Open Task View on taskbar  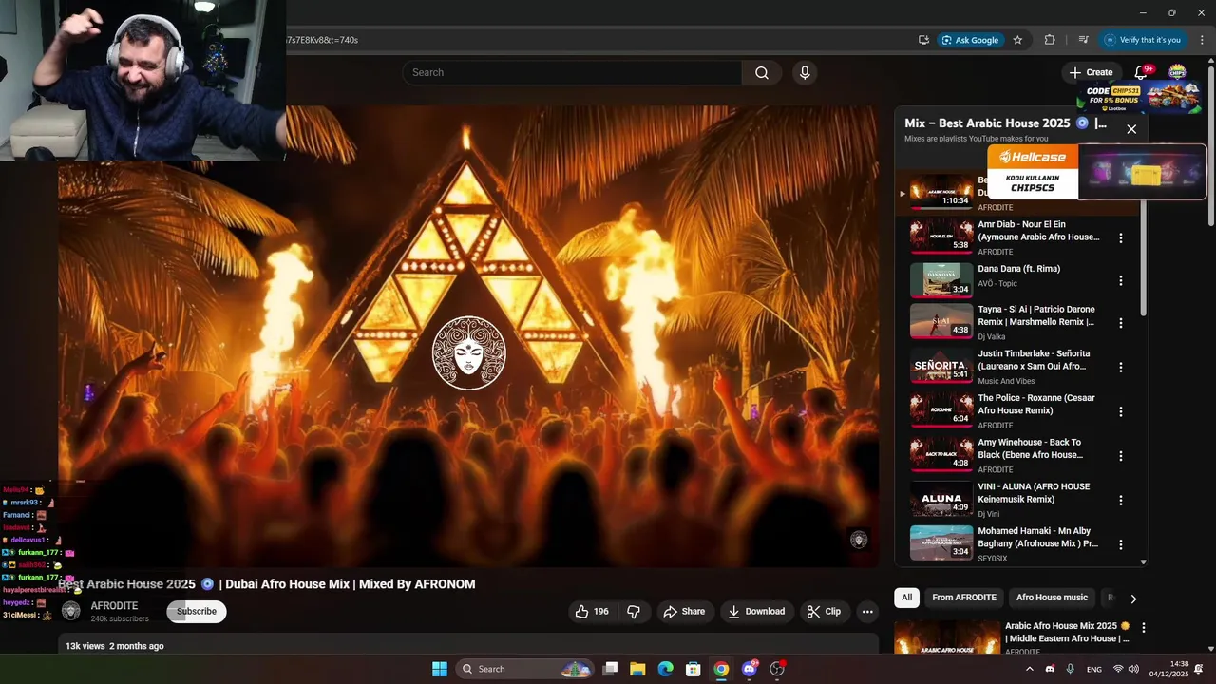point(610,669)
